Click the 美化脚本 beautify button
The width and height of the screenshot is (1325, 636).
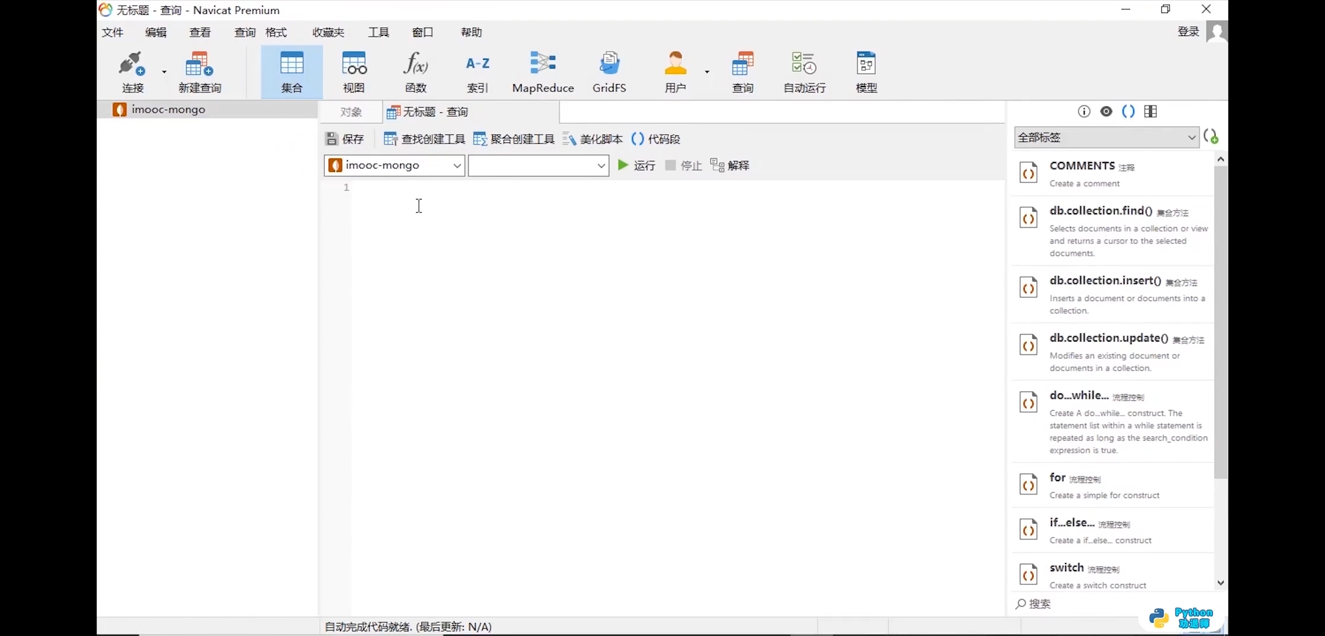[x=592, y=139]
